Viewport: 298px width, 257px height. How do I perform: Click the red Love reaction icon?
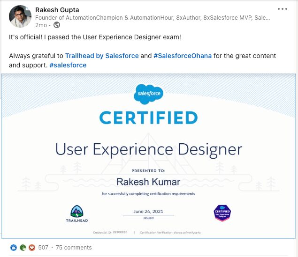point(32,248)
